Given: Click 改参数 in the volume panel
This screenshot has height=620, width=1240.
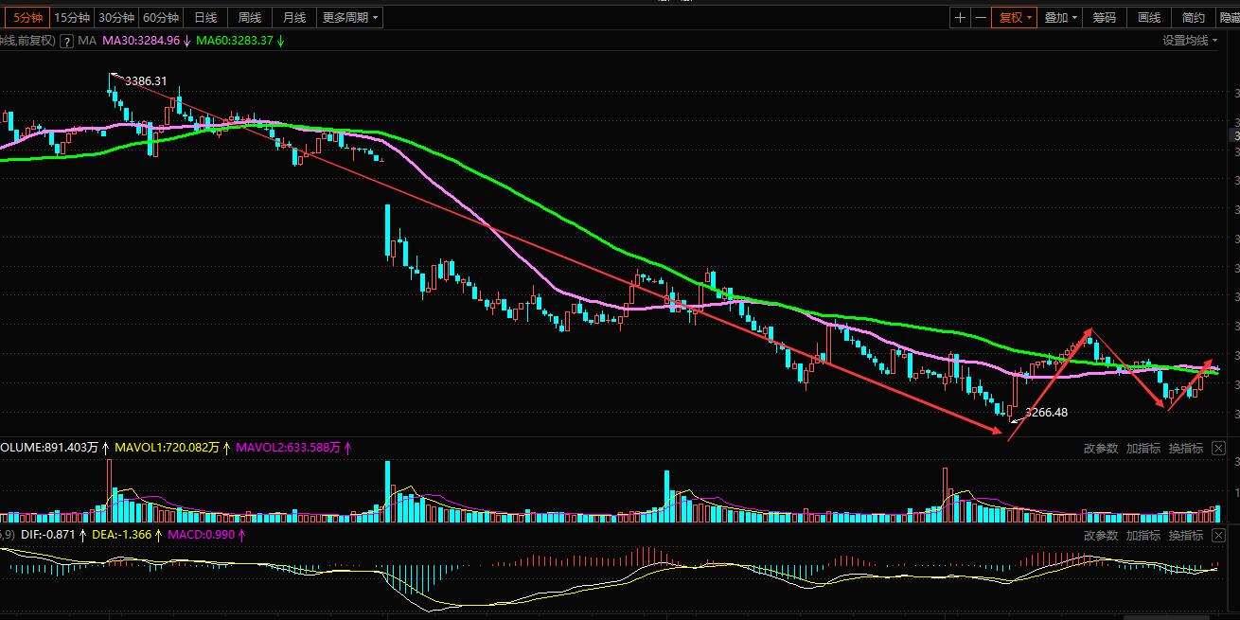Looking at the screenshot, I should click(1100, 448).
